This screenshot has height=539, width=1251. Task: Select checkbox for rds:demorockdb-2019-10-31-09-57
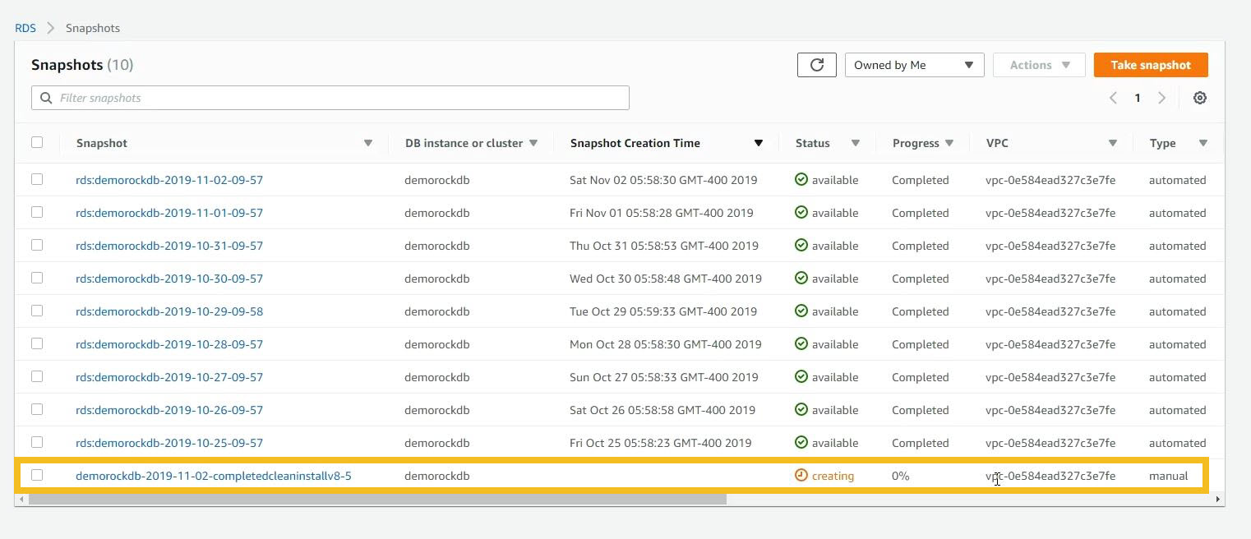(x=37, y=245)
